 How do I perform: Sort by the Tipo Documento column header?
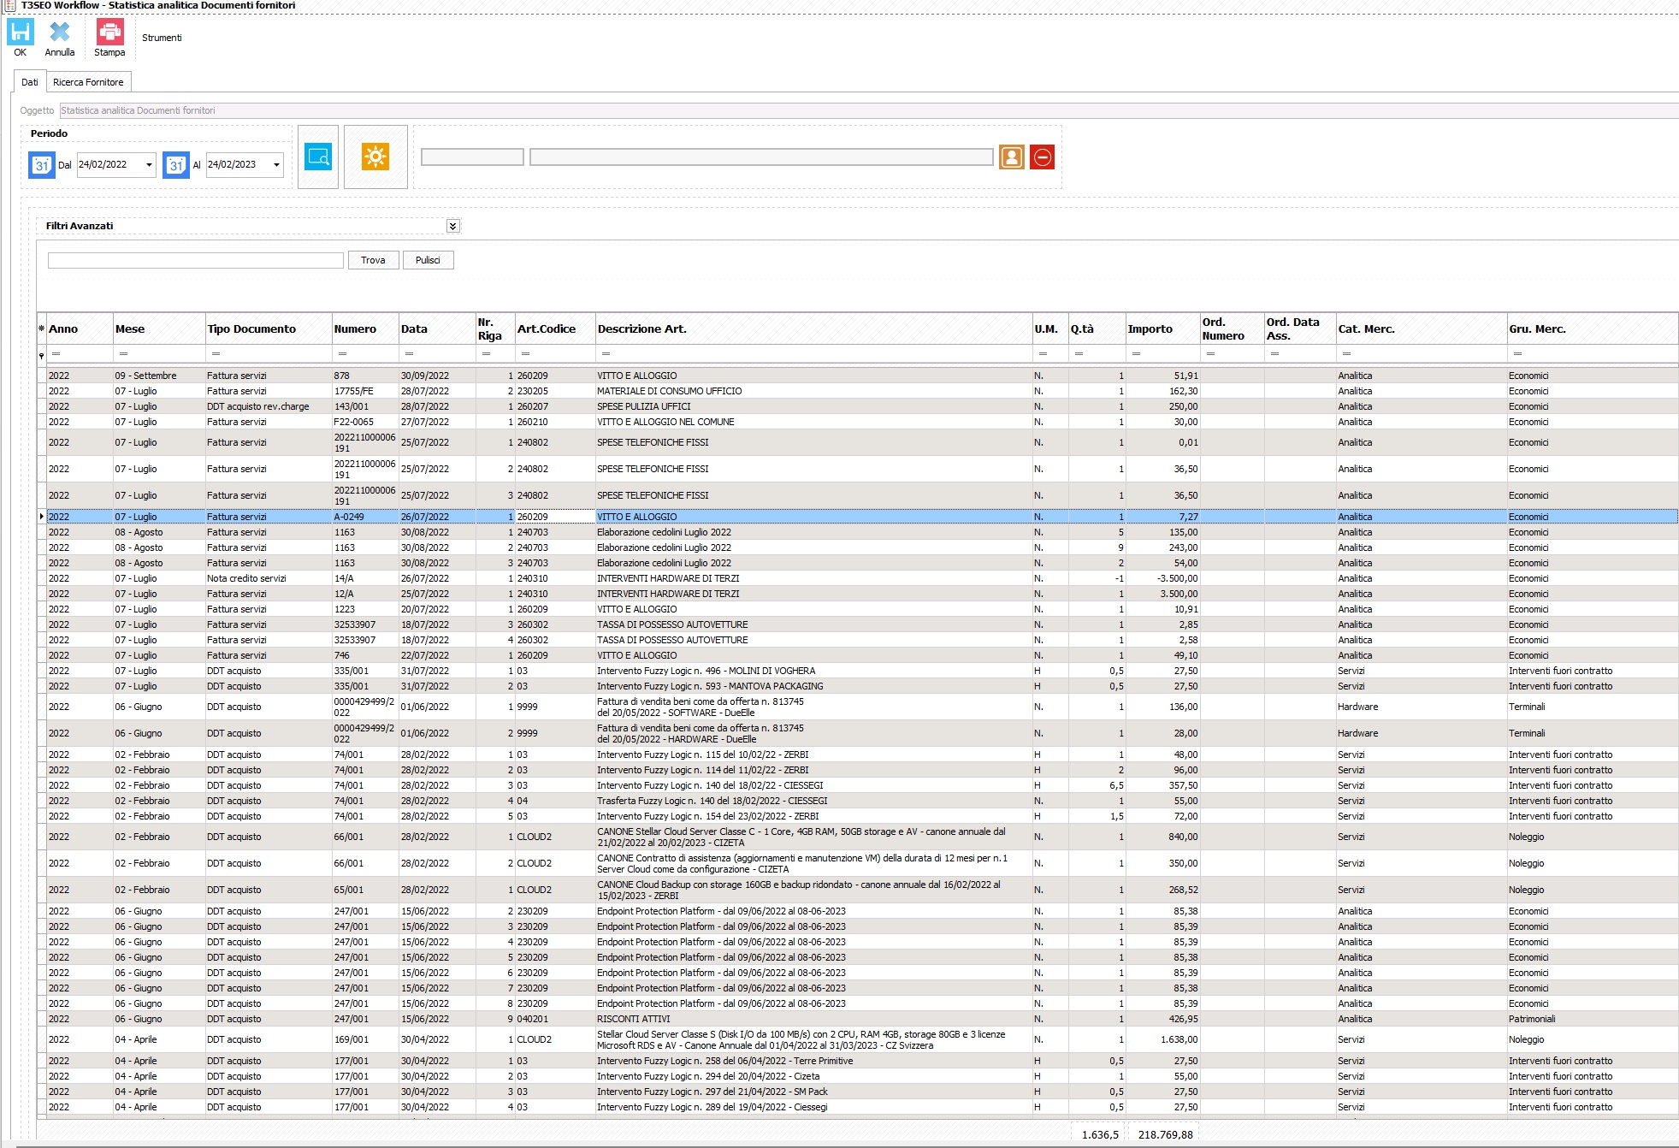(269, 329)
